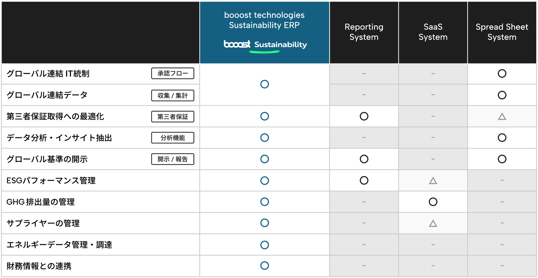Image resolution: width=538 pixels, height=278 pixels.
Task: Select the 第三者保証 tag
Action: click(173, 117)
